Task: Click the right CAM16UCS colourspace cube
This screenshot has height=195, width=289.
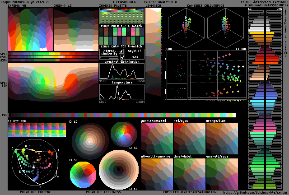Action: click(225, 28)
